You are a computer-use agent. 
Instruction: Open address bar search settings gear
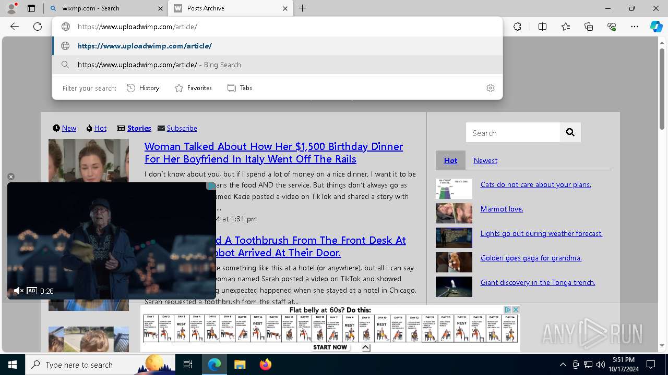click(x=490, y=88)
